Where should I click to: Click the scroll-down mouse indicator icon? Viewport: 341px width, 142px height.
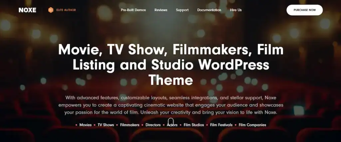click(171, 122)
